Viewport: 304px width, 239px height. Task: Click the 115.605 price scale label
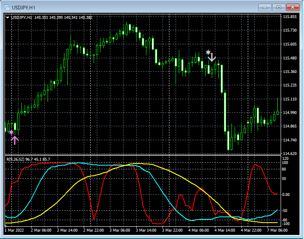click(290, 44)
